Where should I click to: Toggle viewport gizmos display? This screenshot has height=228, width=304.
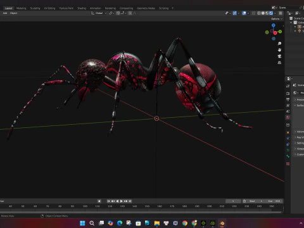pos(234,13)
